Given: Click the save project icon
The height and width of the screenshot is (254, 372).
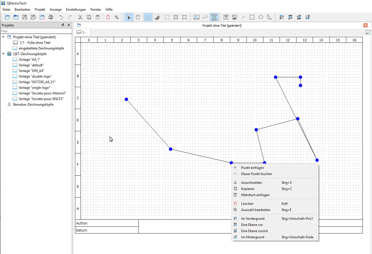Looking at the screenshot, I should pyautogui.click(x=25, y=17).
